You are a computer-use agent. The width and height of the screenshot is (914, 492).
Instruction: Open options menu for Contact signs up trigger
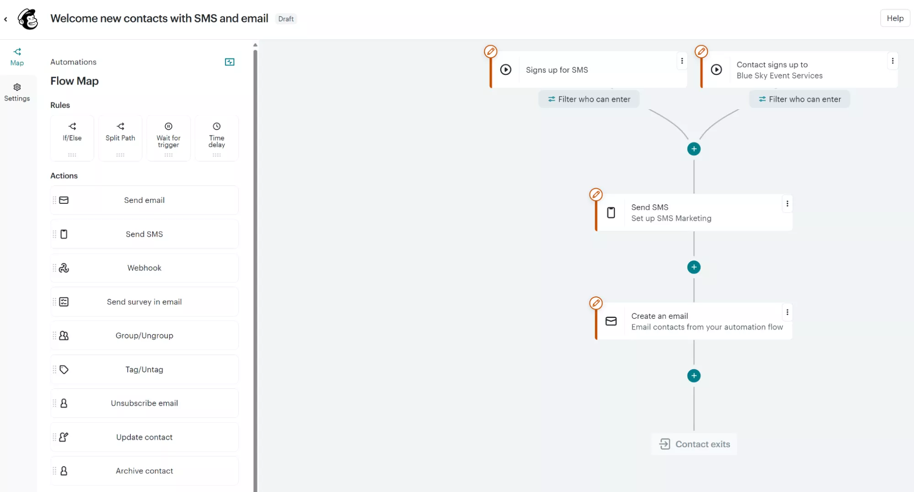tap(893, 61)
